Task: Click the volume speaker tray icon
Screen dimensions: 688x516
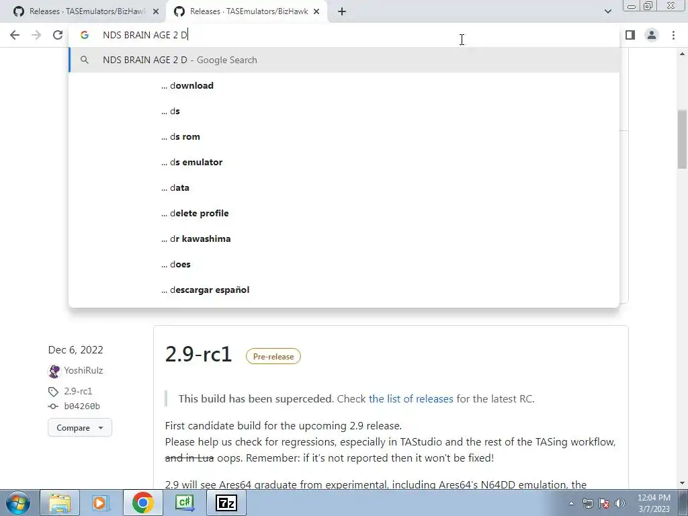Action: tap(620, 503)
